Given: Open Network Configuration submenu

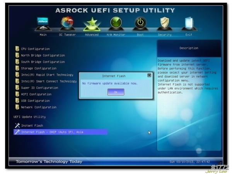Looking at the screenshot, I should (39, 107).
